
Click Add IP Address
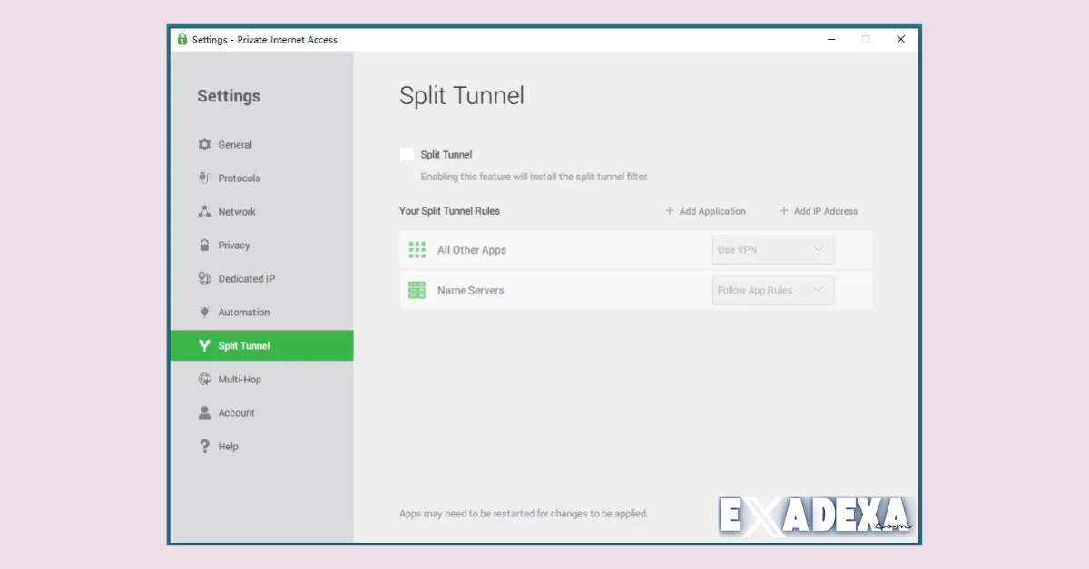click(x=818, y=211)
